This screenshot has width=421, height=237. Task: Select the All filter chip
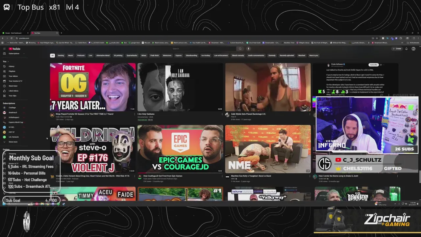click(52, 55)
